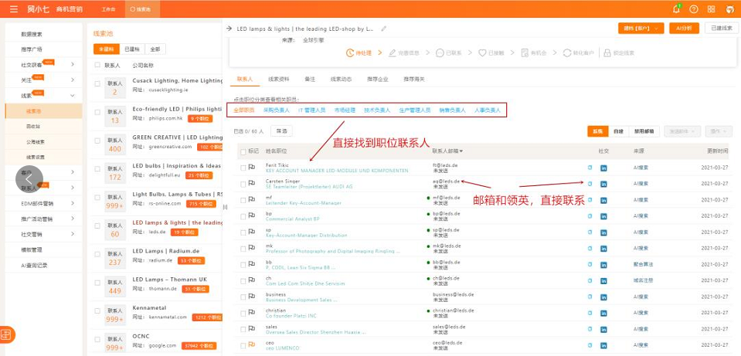The height and width of the screenshot is (356, 741).
Task: Click LinkedIn icon in the mf row
Action: tap(603, 200)
